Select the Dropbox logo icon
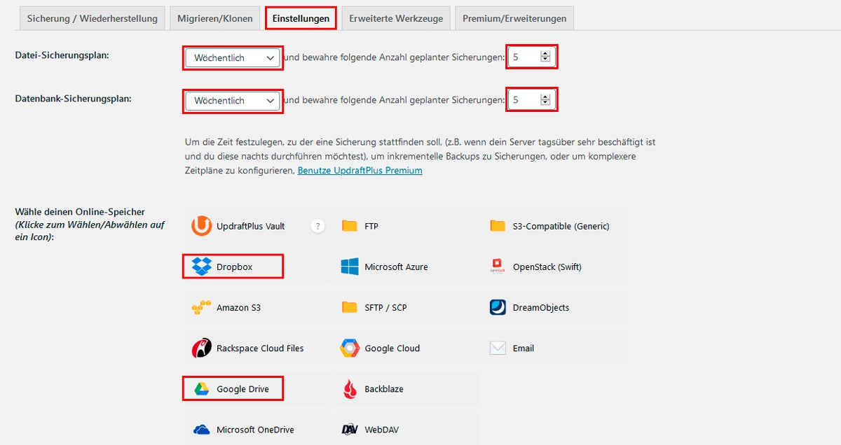Screen dimensions: 841x445 click(202, 267)
